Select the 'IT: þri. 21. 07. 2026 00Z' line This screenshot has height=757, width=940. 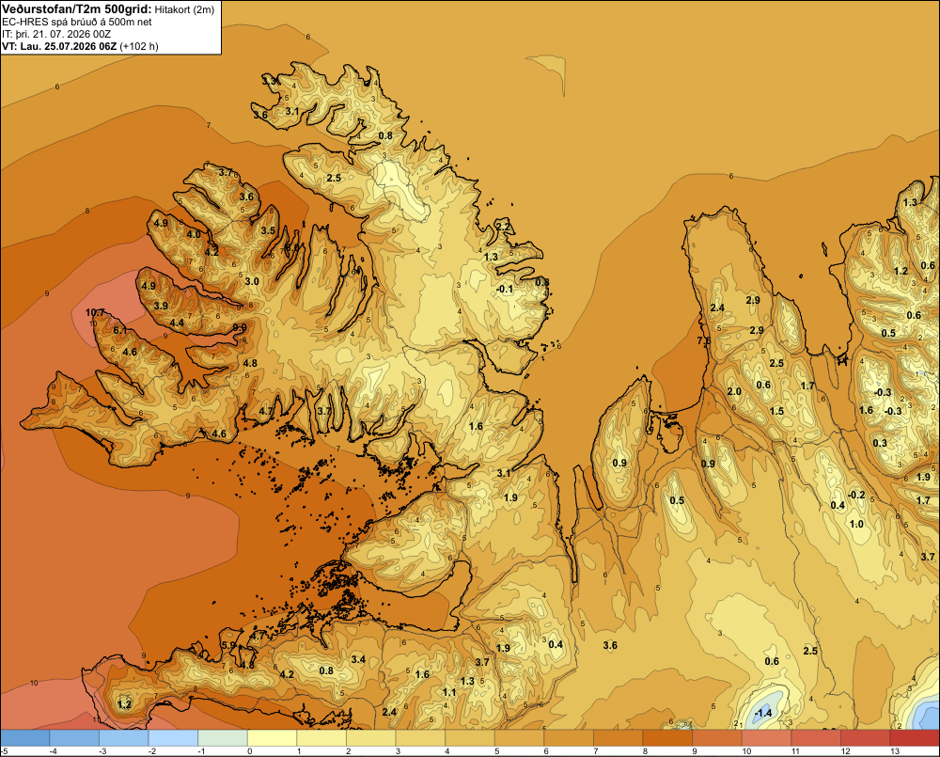[x=56, y=34]
